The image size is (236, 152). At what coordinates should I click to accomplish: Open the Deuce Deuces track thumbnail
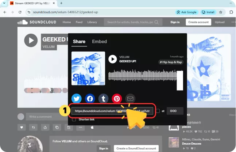(x=174, y=142)
